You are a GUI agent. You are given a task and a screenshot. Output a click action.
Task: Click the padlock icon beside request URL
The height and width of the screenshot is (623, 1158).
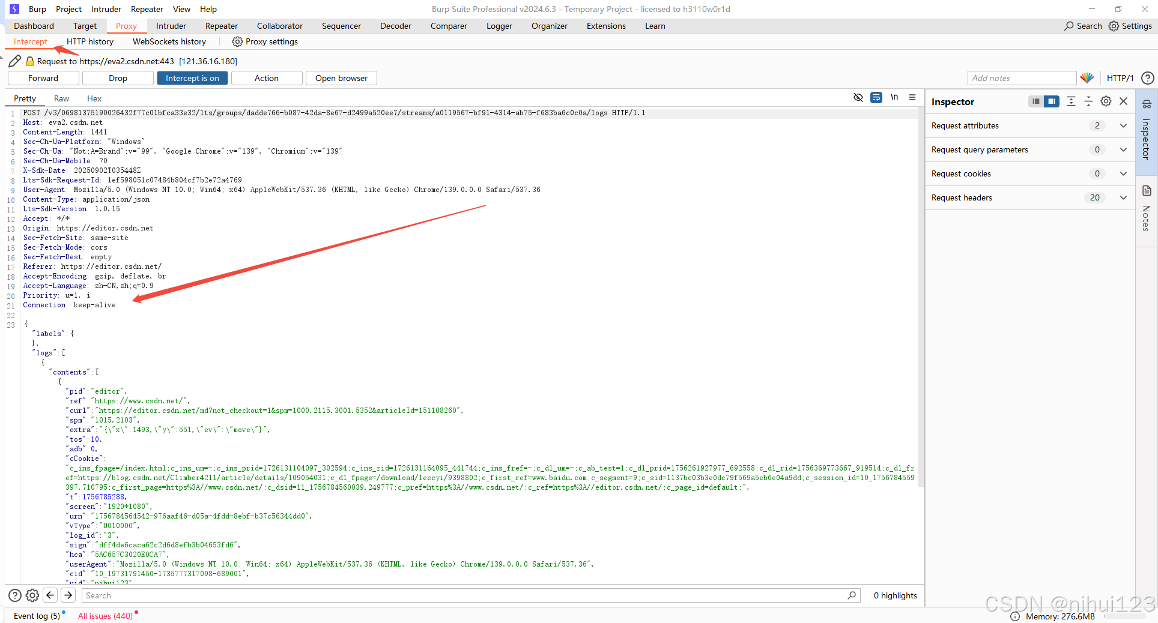[x=29, y=61]
